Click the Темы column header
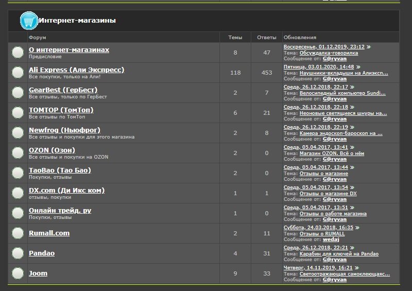This screenshot has width=412, height=291. click(235, 37)
